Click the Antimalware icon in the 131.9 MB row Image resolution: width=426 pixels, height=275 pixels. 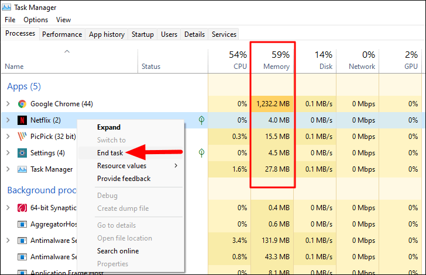[x=22, y=241]
